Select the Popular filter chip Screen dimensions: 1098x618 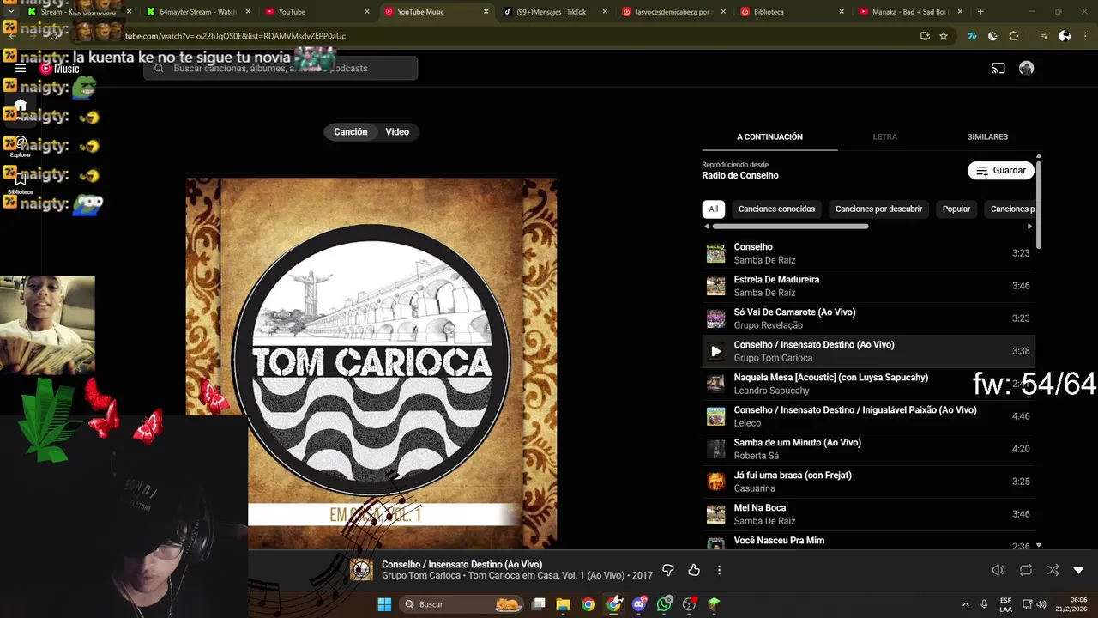tap(956, 209)
